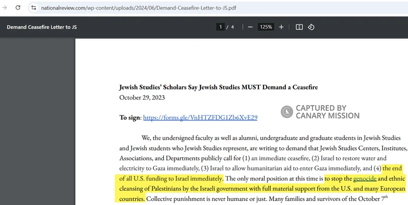Click the fit to page icon
This screenshot has width=408, height=205.
[x=299, y=27]
